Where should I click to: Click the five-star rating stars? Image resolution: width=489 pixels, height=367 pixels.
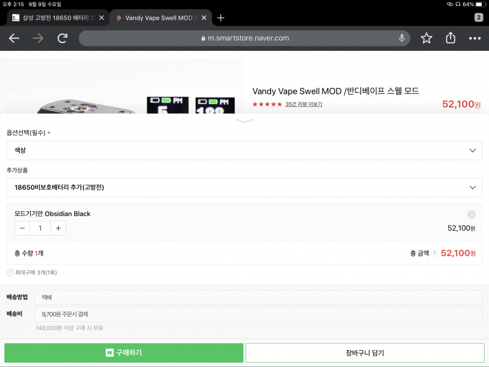267,104
